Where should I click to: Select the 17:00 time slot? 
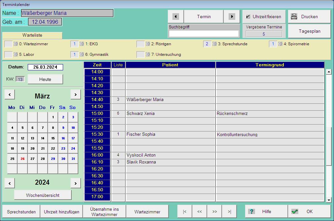click(97, 197)
